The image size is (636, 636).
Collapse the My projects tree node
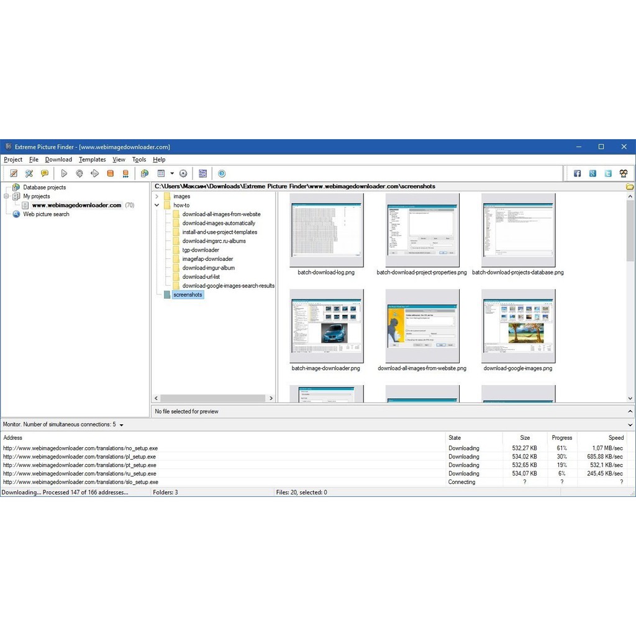tap(7, 196)
